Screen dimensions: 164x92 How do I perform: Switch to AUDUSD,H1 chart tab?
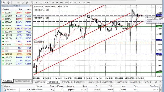click(108, 82)
